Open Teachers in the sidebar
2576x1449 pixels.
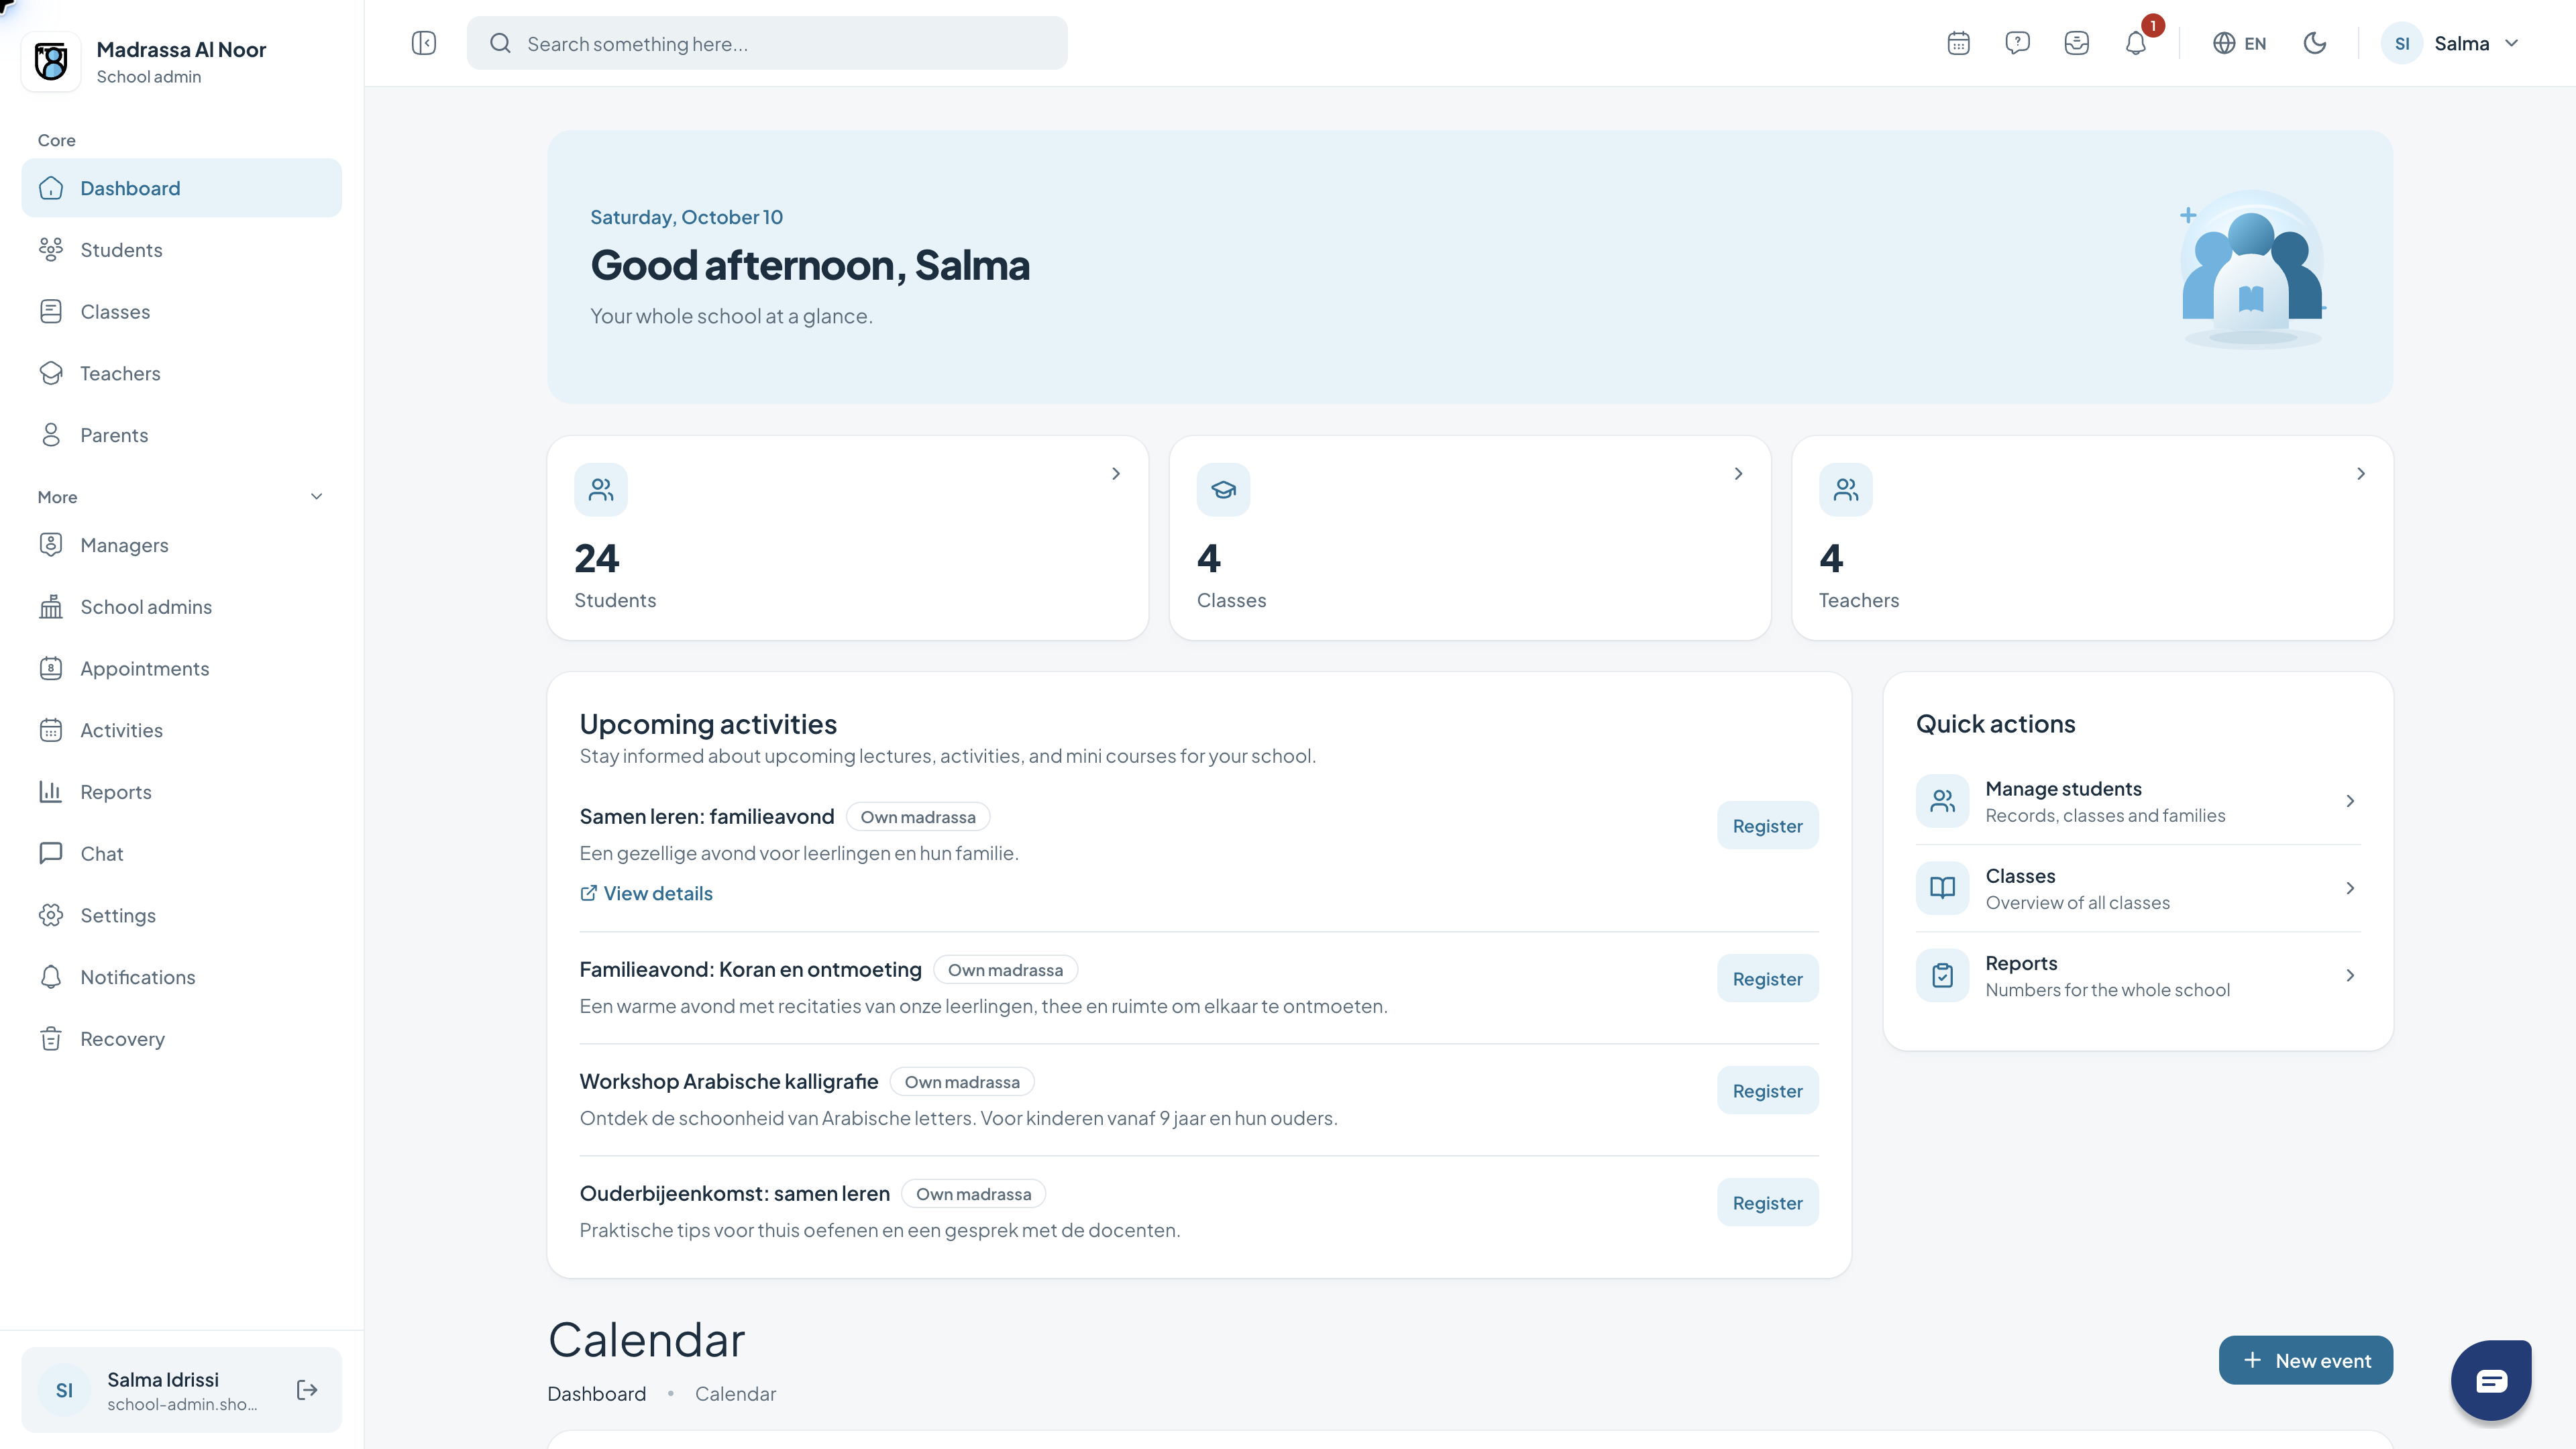tap(181, 373)
